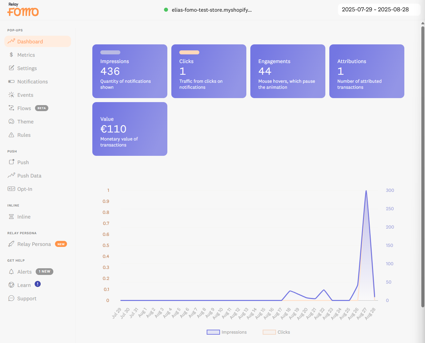Open Alerts via the bell icon
The width and height of the screenshot is (425, 343).
point(11,272)
